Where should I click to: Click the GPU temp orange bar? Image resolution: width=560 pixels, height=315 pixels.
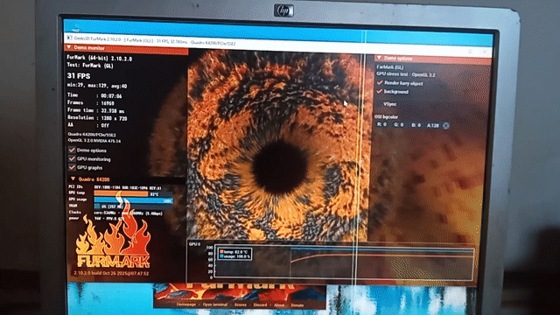tap(121, 193)
